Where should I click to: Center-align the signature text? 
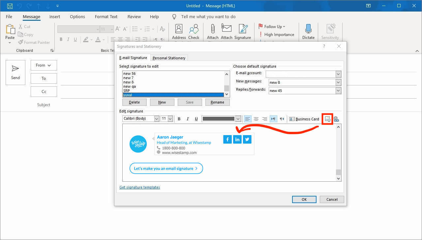(x=256, y=119)
